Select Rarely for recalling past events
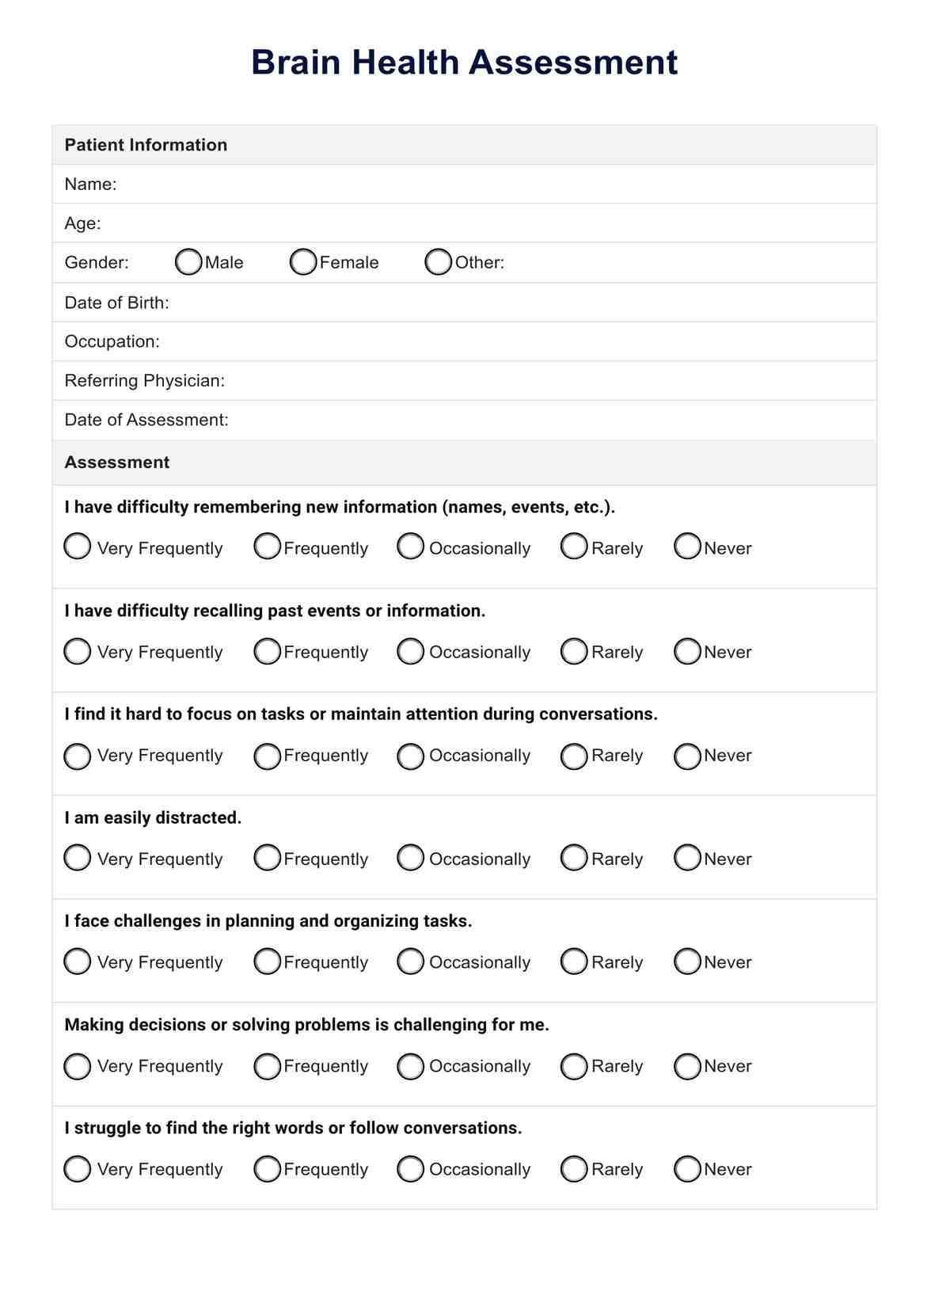This screenshot has width=931, height=1291. click(574, 652)
